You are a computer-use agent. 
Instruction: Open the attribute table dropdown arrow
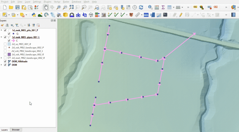174,7
